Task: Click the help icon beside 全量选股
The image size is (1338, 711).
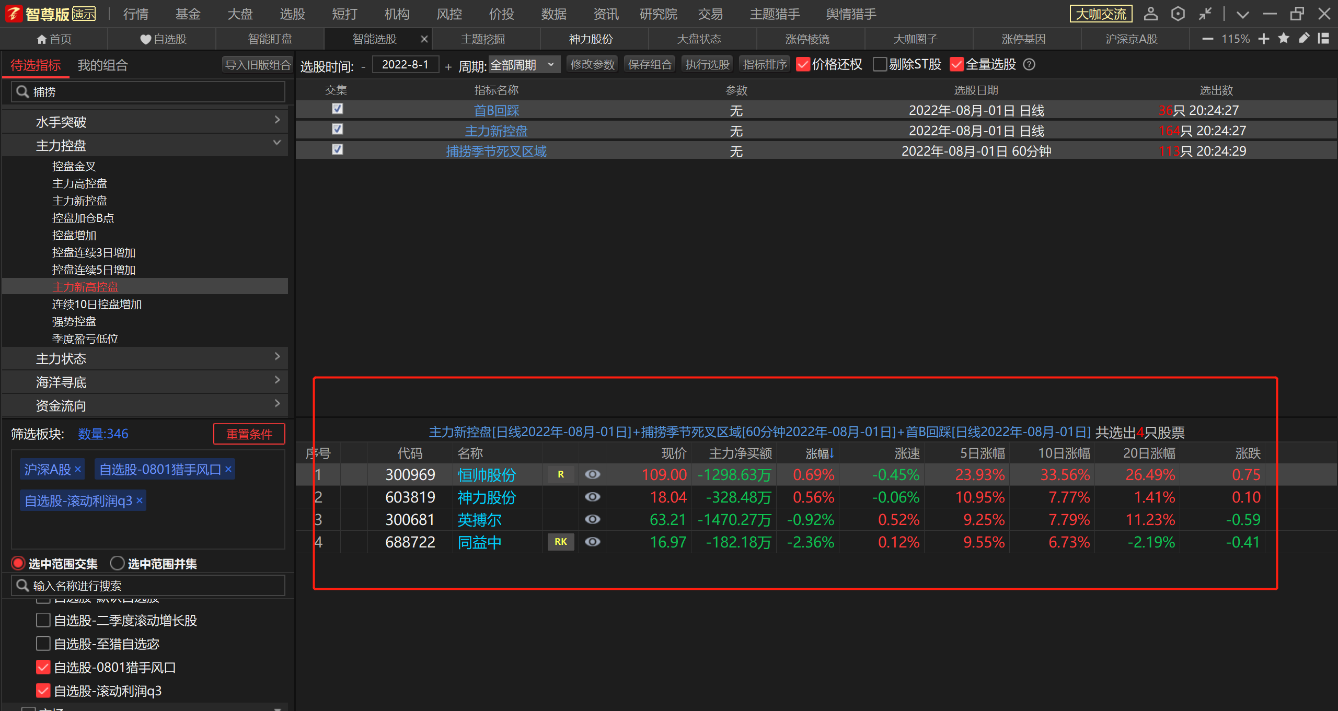Action: pos(1029,64)
